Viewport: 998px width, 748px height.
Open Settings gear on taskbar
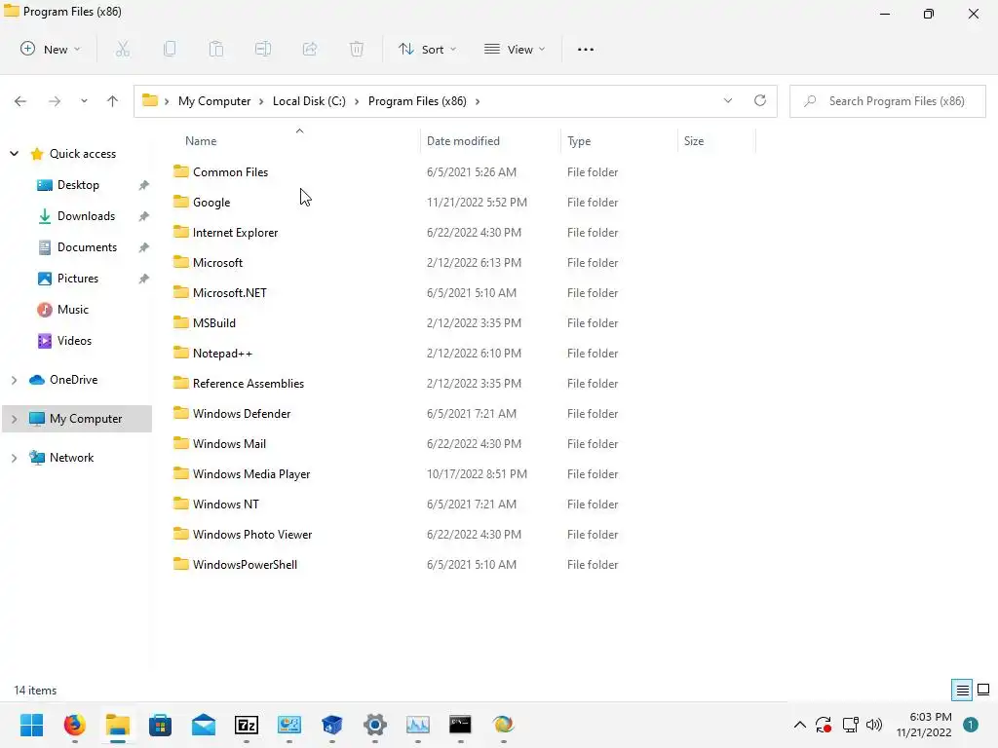tap(375, 725)
